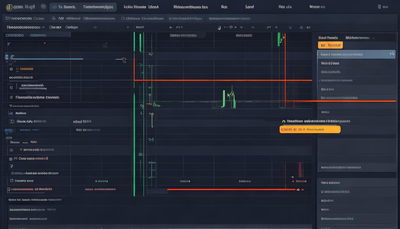Click the small square icon in chart toolbar
The image size is (400, 229).
click(x=290, y=27)
